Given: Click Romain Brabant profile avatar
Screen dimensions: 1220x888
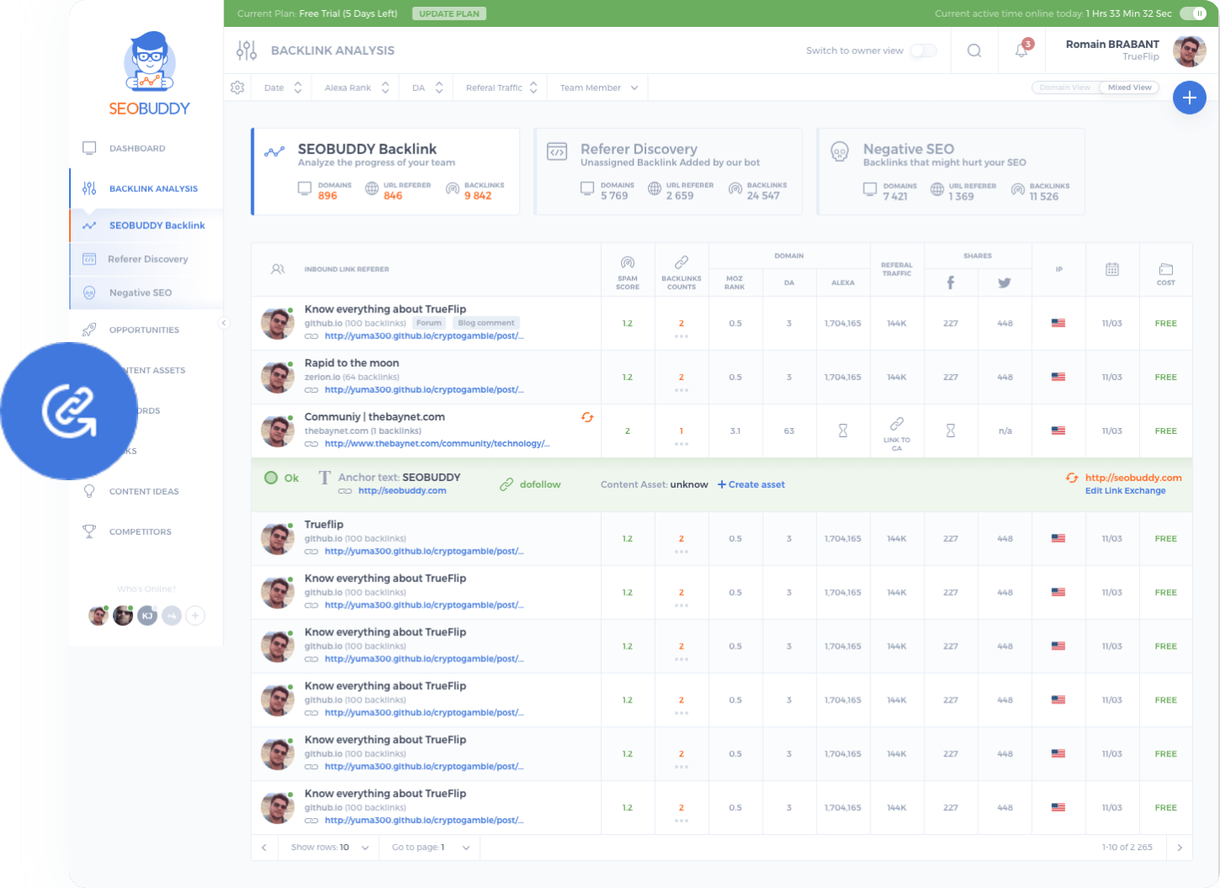Looking at the screenshot, I should click(x=1190, y=51).
